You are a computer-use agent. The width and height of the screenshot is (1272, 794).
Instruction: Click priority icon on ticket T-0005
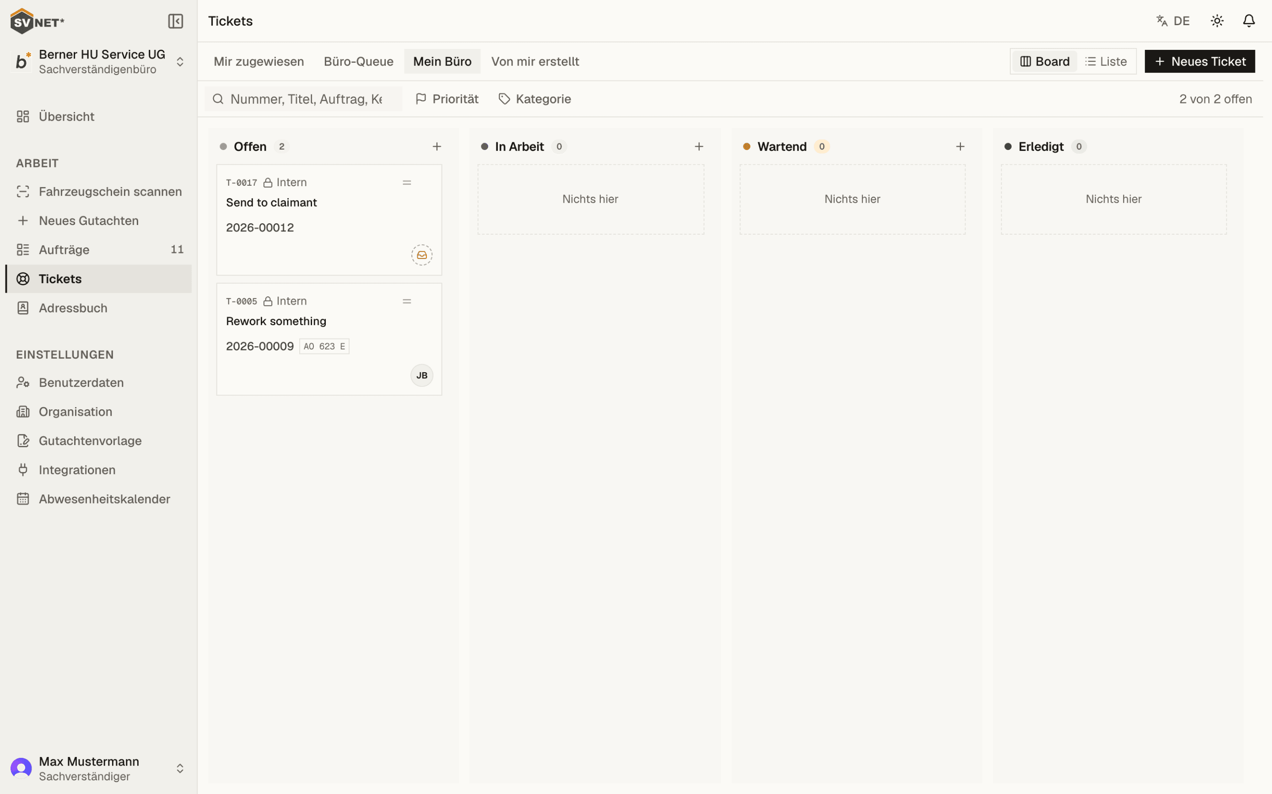pyautogui.click(x=406, y=301)
